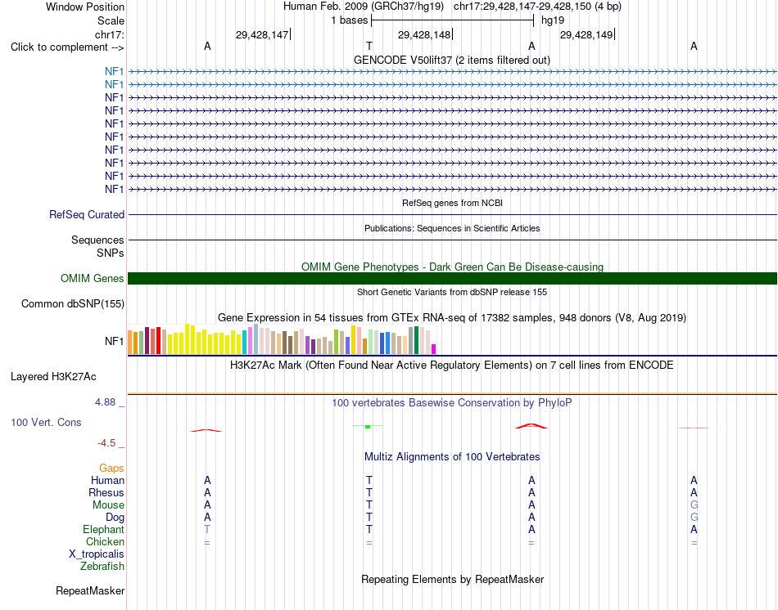Click the SNPs track label
Image resolution: width=778 pixels, height=610 pixels.
[111, 253]
